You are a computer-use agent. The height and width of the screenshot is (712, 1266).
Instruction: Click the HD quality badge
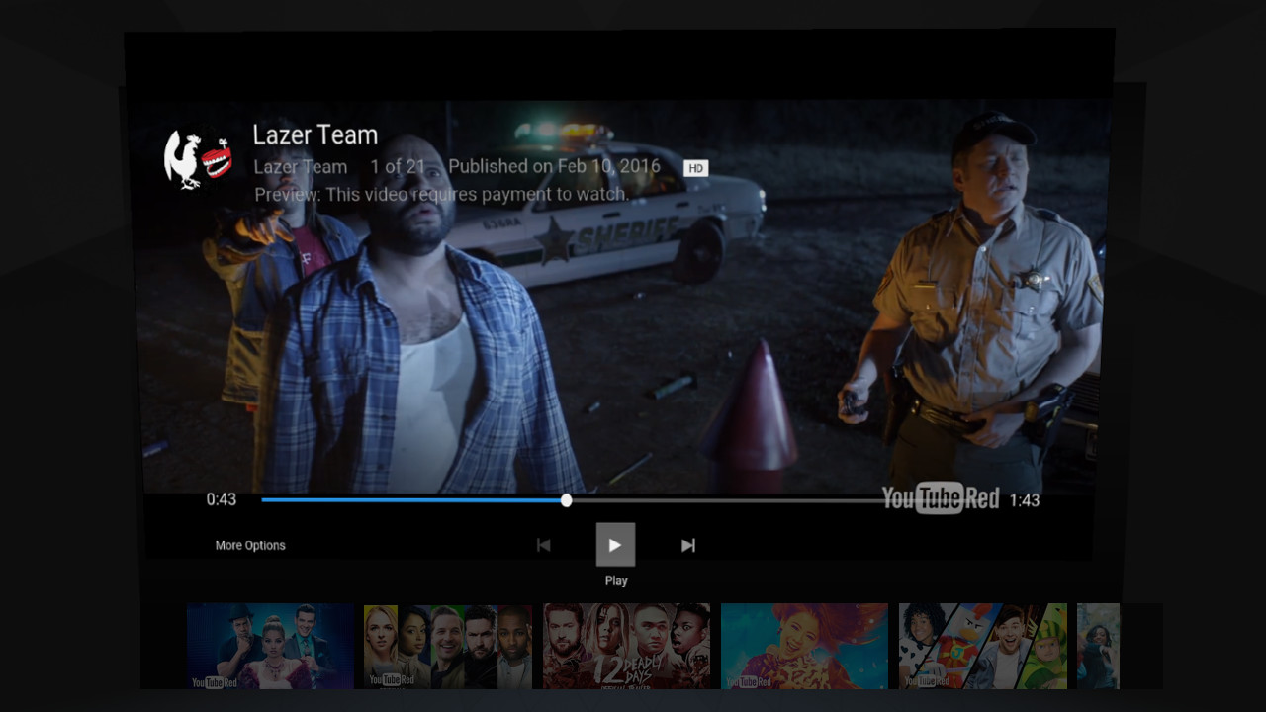tap(695, 168)
